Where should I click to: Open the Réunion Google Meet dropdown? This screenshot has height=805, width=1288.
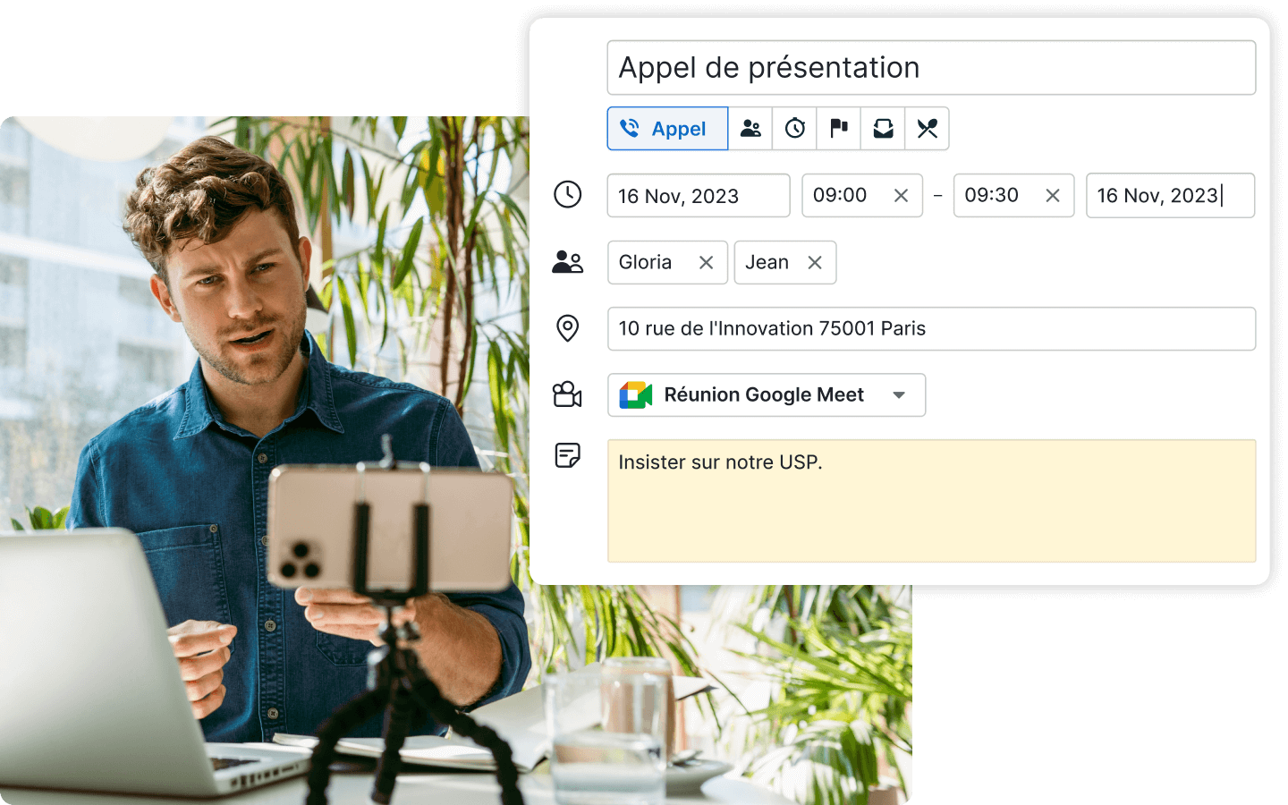[x=899, y=395]
